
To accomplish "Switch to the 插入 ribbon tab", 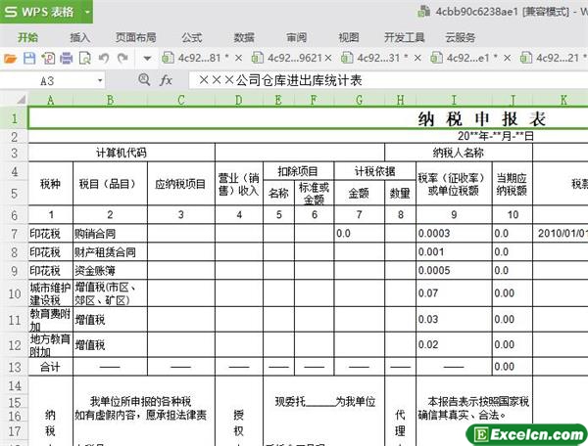I will 80,37.
